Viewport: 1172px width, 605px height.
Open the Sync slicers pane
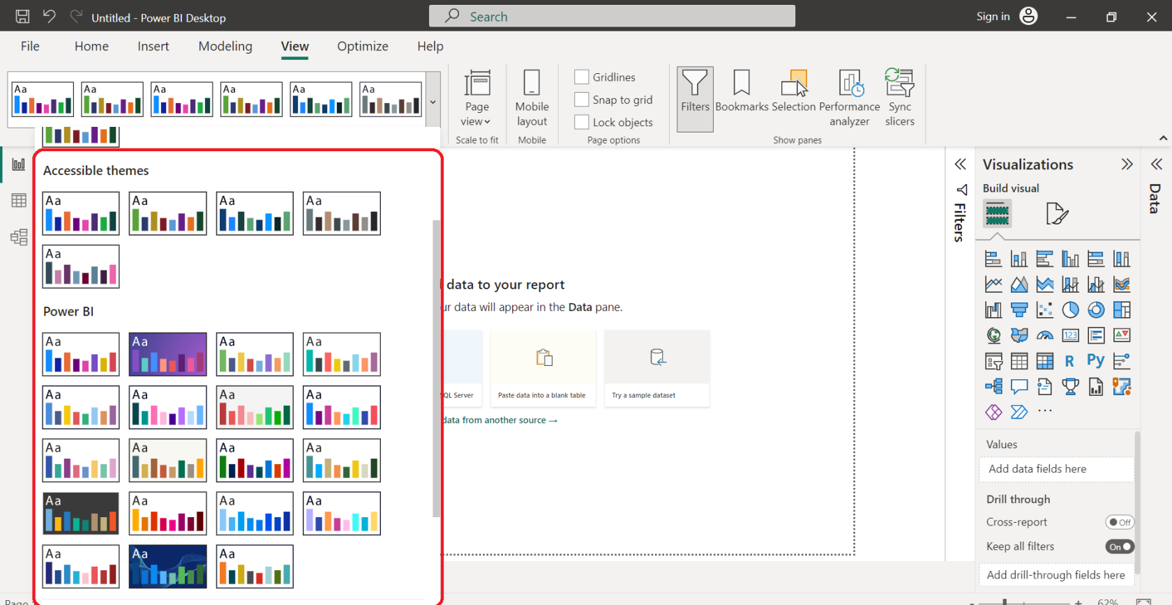point(900,98)
